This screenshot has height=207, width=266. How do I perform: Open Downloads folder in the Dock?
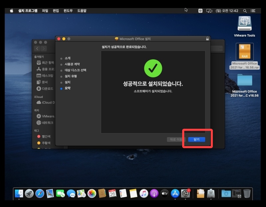point(226,193)
